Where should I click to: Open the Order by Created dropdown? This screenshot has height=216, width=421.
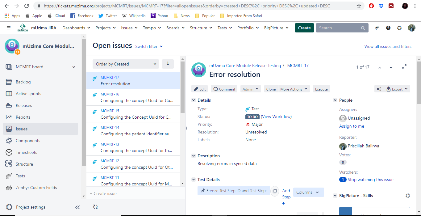[126, 64]
